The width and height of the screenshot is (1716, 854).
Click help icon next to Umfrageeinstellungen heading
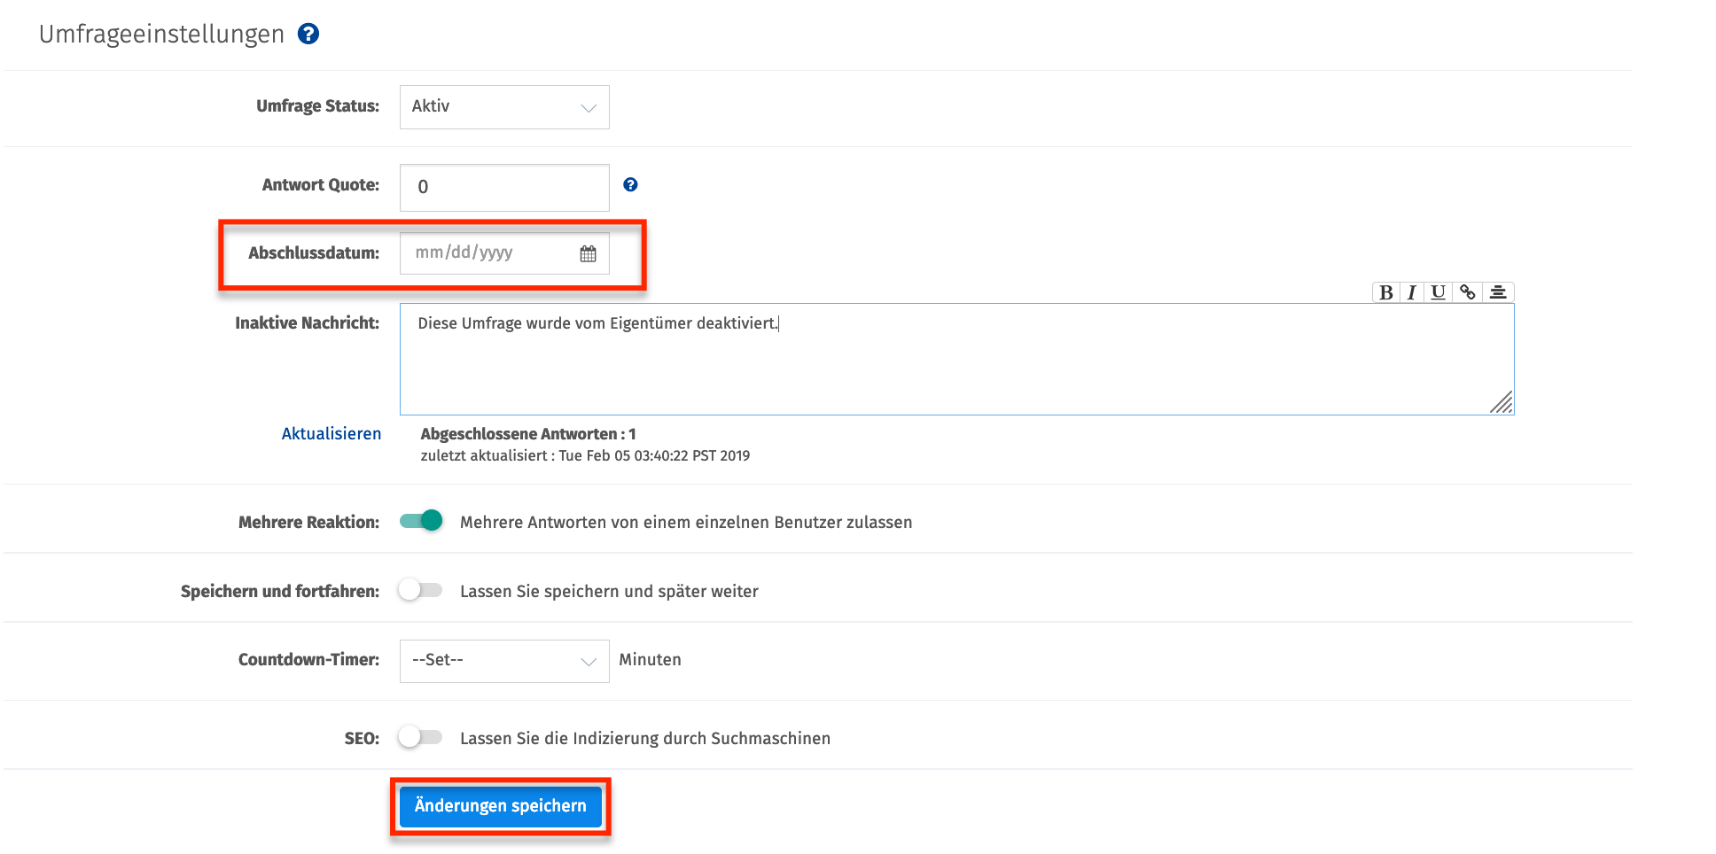[308, 34]
